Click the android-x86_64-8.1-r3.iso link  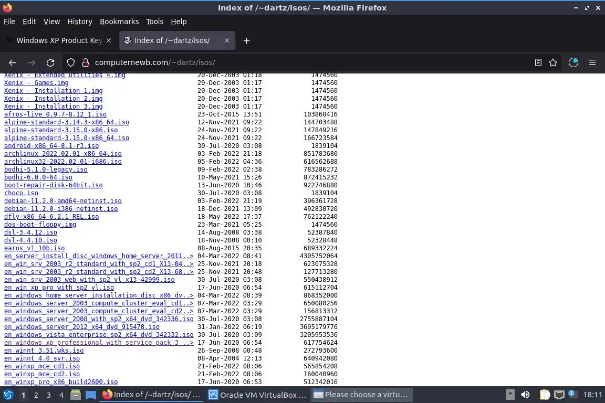(x=51, y=146)
